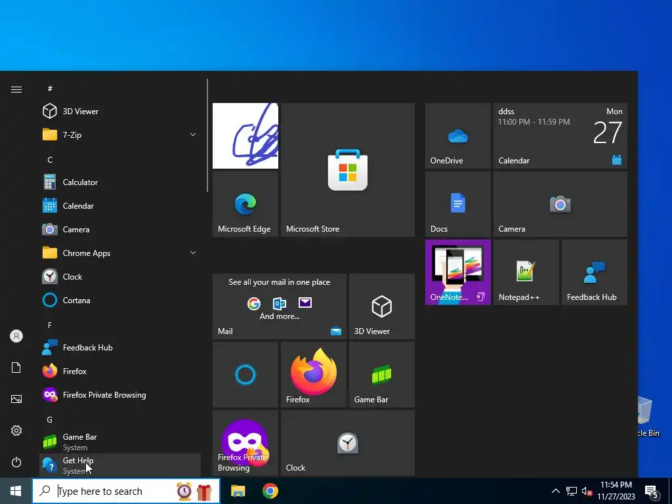Open Calendar in the app list
The width and height of the screenshot is (672, 504).
120,205
